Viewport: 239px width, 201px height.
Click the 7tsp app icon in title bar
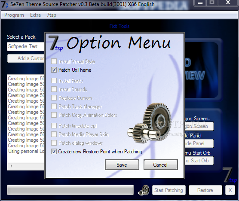tap(4, 4)
